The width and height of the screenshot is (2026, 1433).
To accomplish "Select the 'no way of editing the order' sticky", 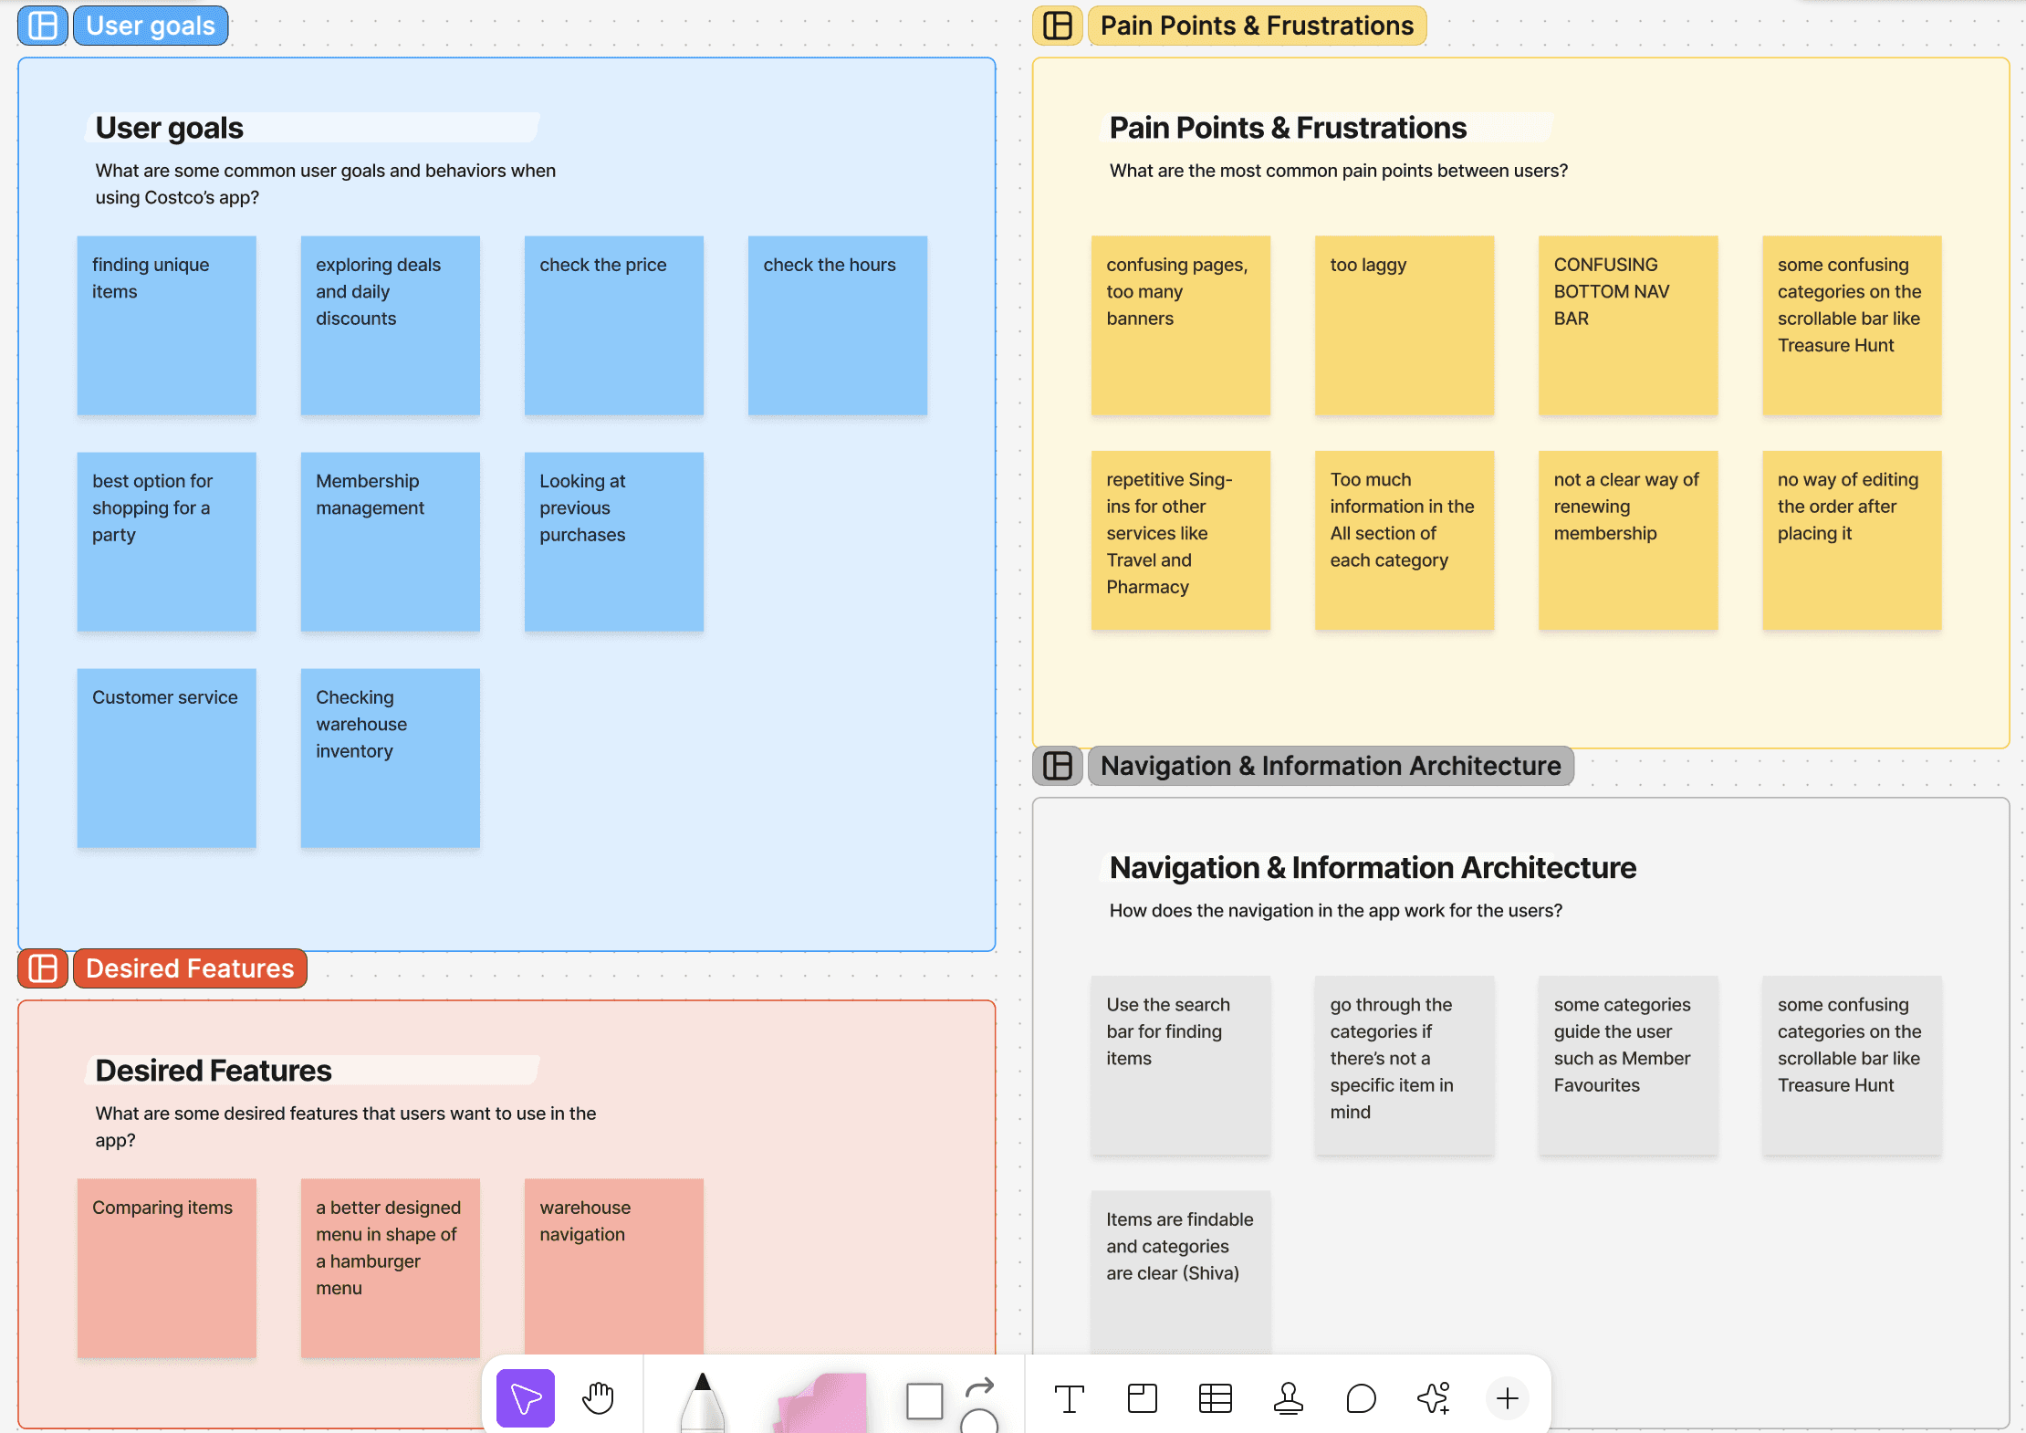I will pos(1852,540).
